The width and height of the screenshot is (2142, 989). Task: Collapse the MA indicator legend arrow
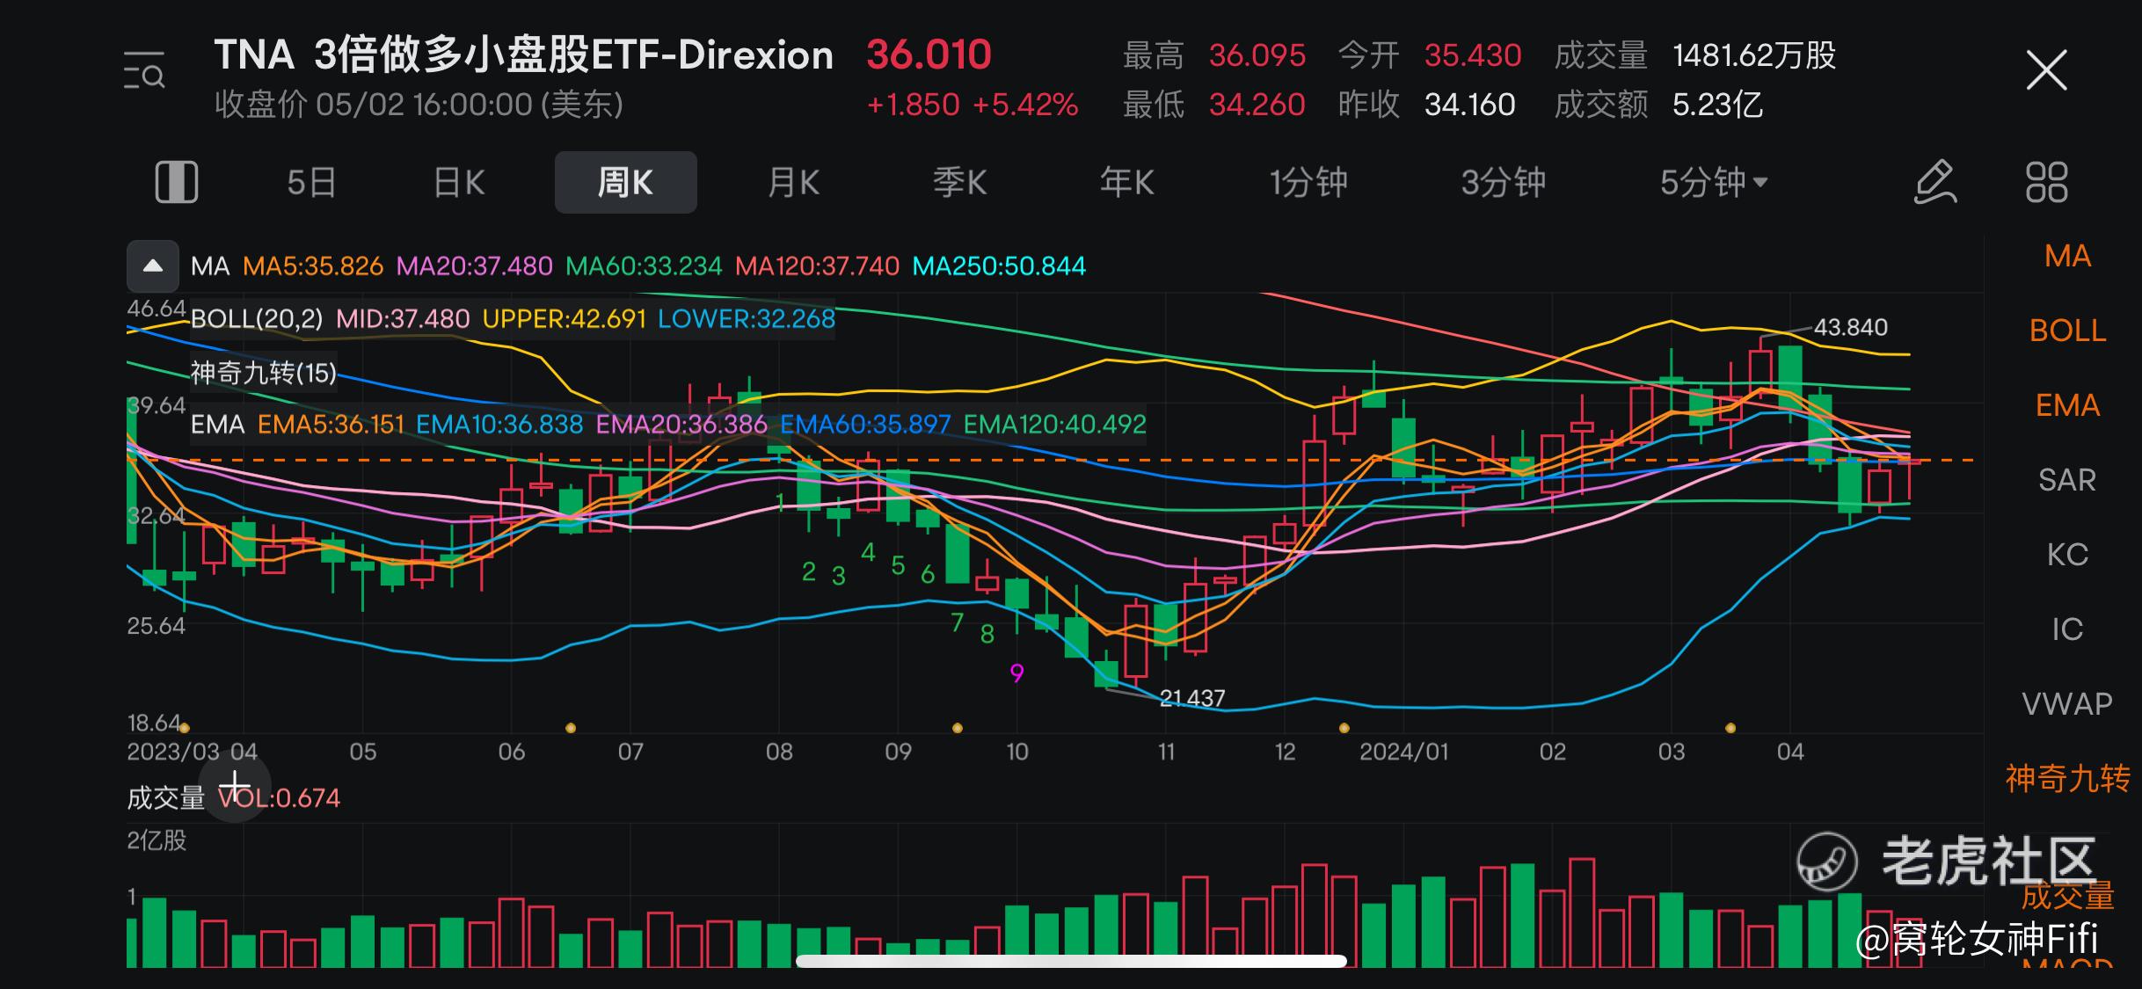[153, 265]
